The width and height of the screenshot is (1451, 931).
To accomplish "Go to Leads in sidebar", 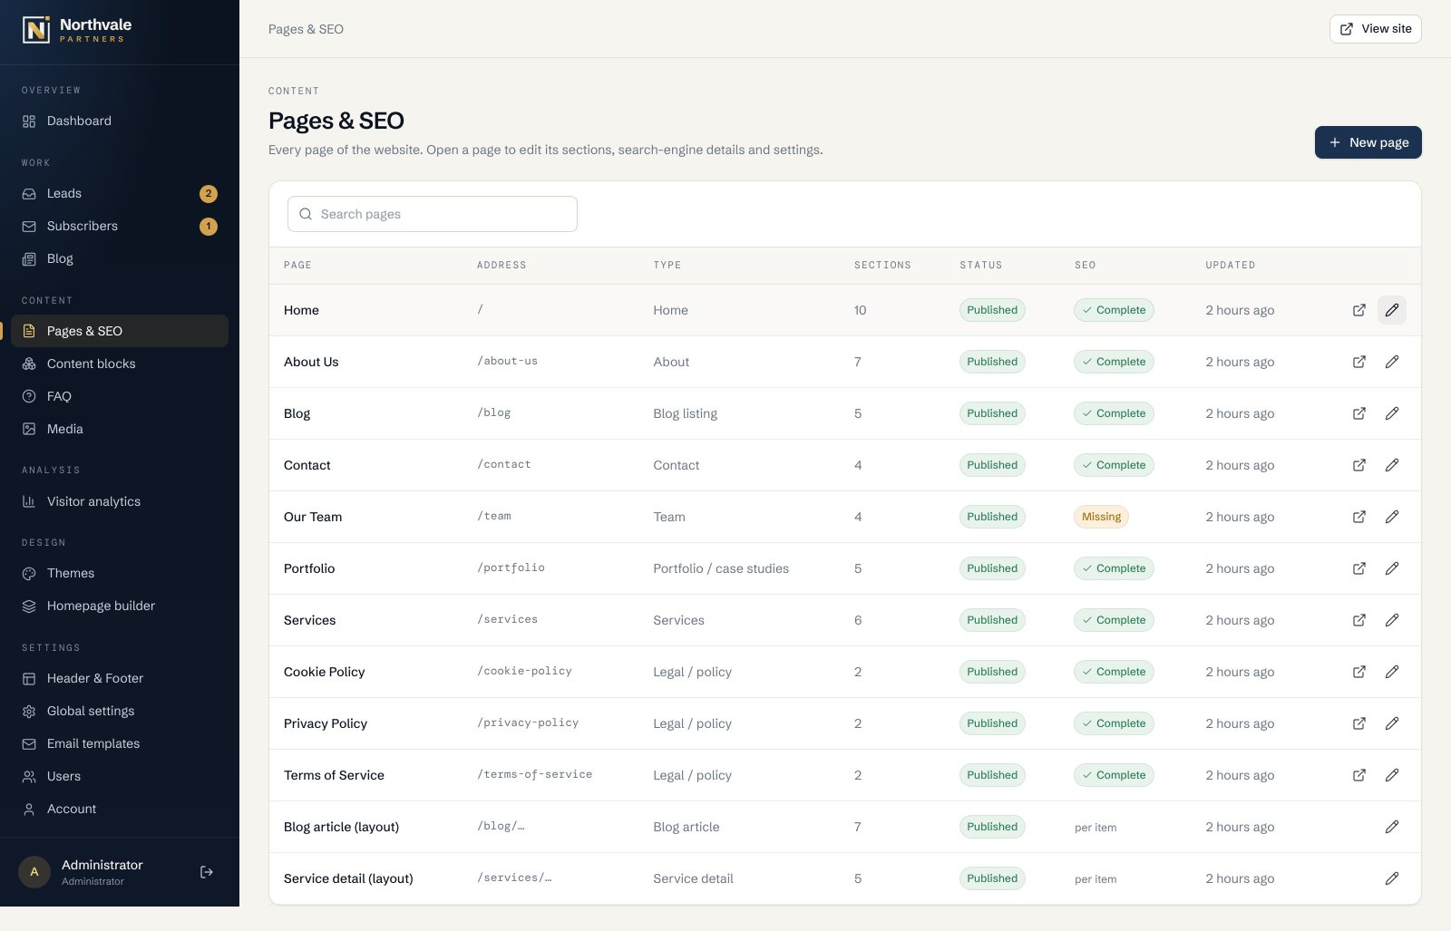I will click(120, 193).
